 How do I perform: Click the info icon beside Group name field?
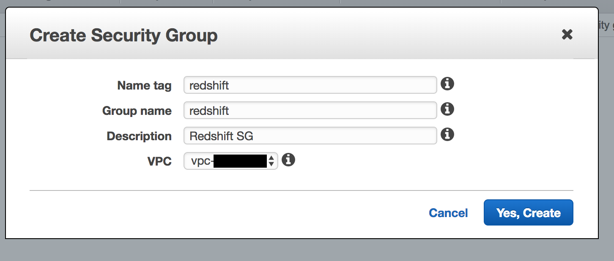tap(447, 109)
